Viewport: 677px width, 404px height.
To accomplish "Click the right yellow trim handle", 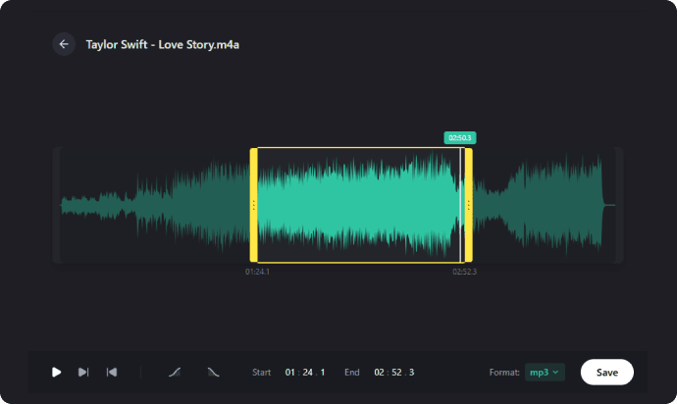I will 468,205.
